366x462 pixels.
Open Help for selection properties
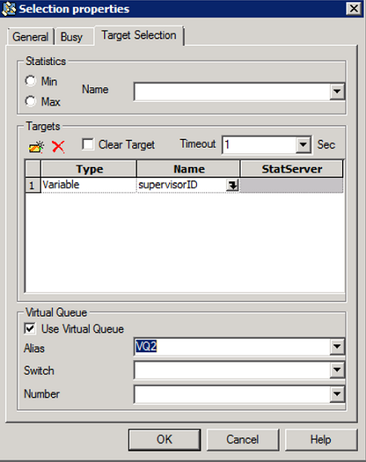[321, 440]
